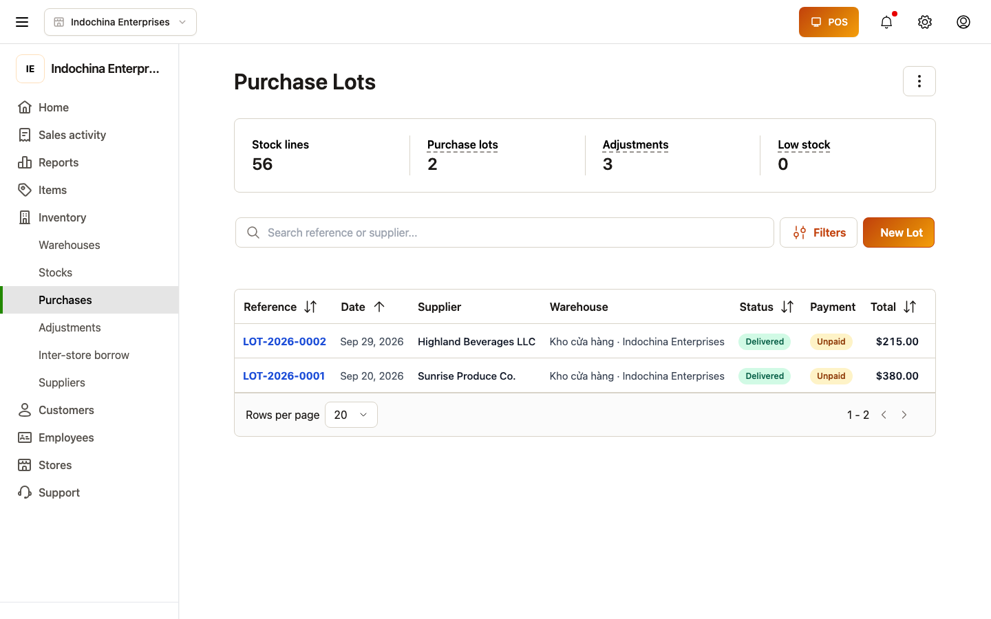Screen dimensions: 991x619
Task: Open Inter-store borrow page
Action: 89,355
